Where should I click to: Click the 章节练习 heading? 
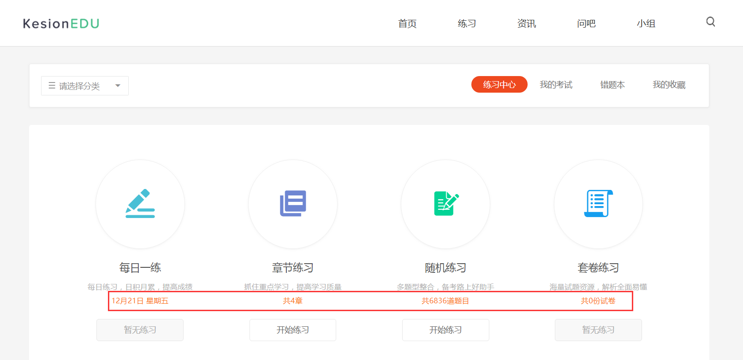293,268
